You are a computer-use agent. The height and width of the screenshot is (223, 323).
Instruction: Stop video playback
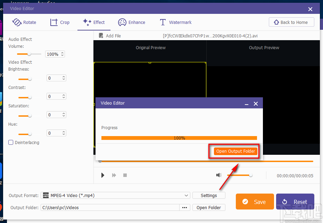125,175
